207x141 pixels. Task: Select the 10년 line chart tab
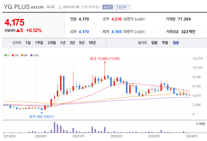point(92,43)
